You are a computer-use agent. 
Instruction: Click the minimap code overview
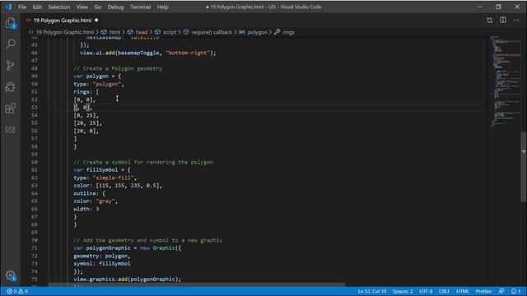505,81
